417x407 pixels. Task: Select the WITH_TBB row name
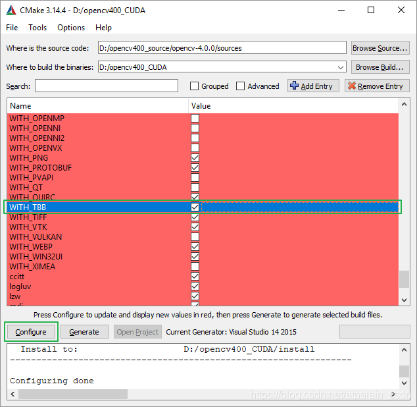pos(28,207)
